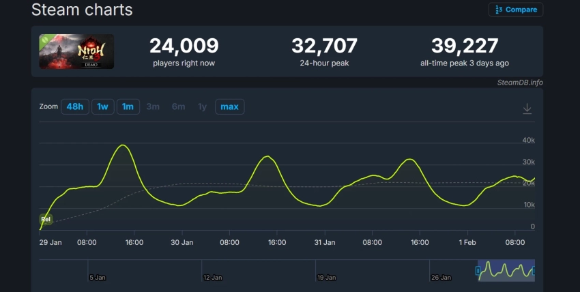Click the chart download icon
Image resolution: width=580 pixels, height=292 pixels.
[x=527, y=108]
